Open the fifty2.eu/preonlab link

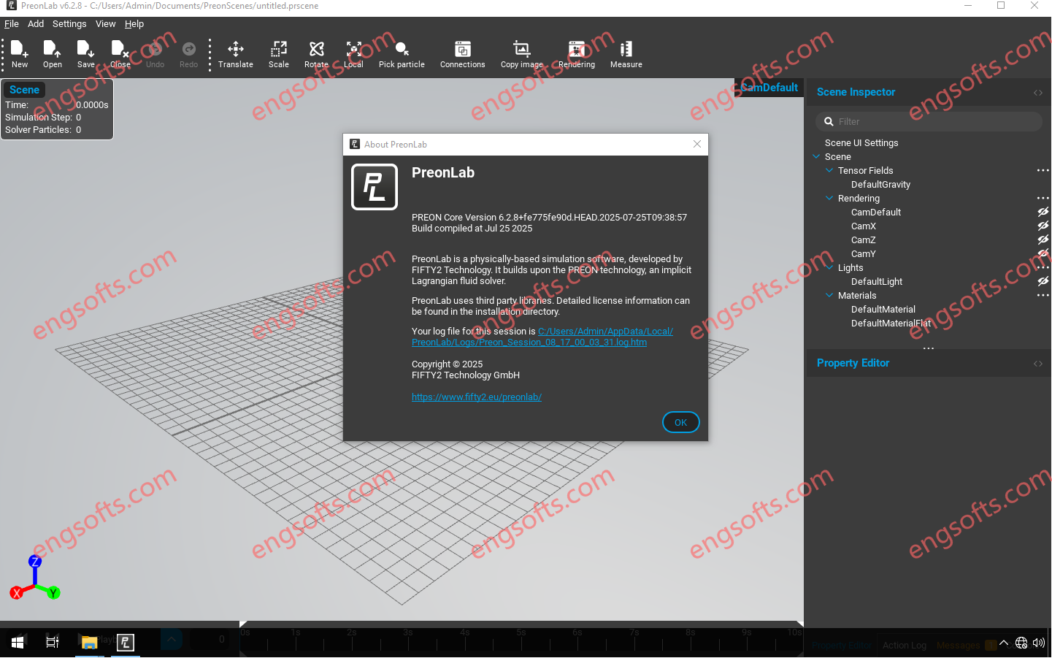(x=477, y=397)
